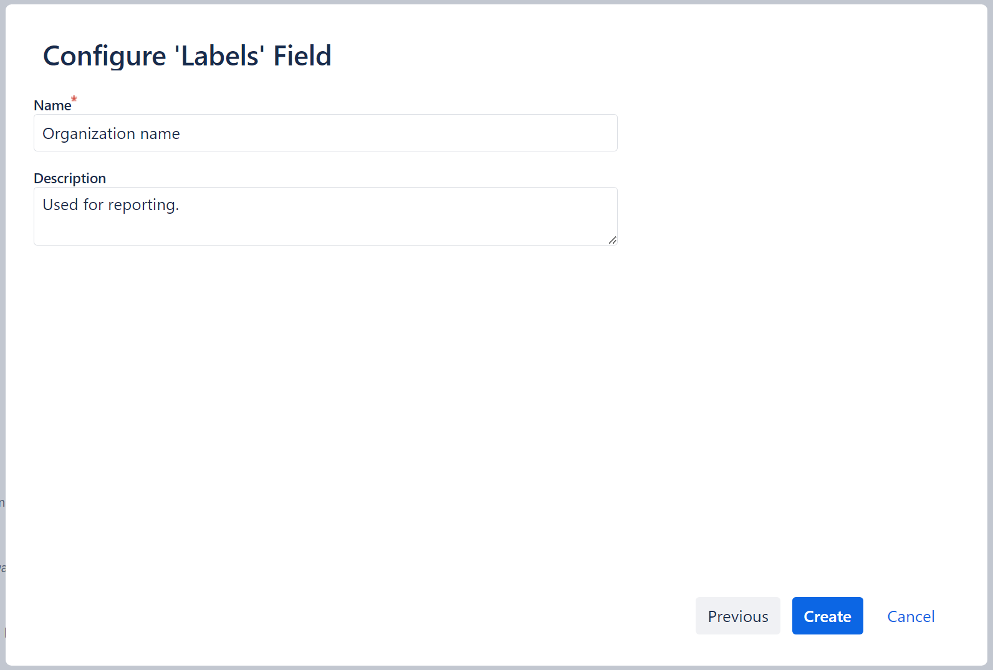The width and height of the screenshot is (993, 670).
Task: Click the 'Configure Labels Field' dialog title
Action: point(187,55)
